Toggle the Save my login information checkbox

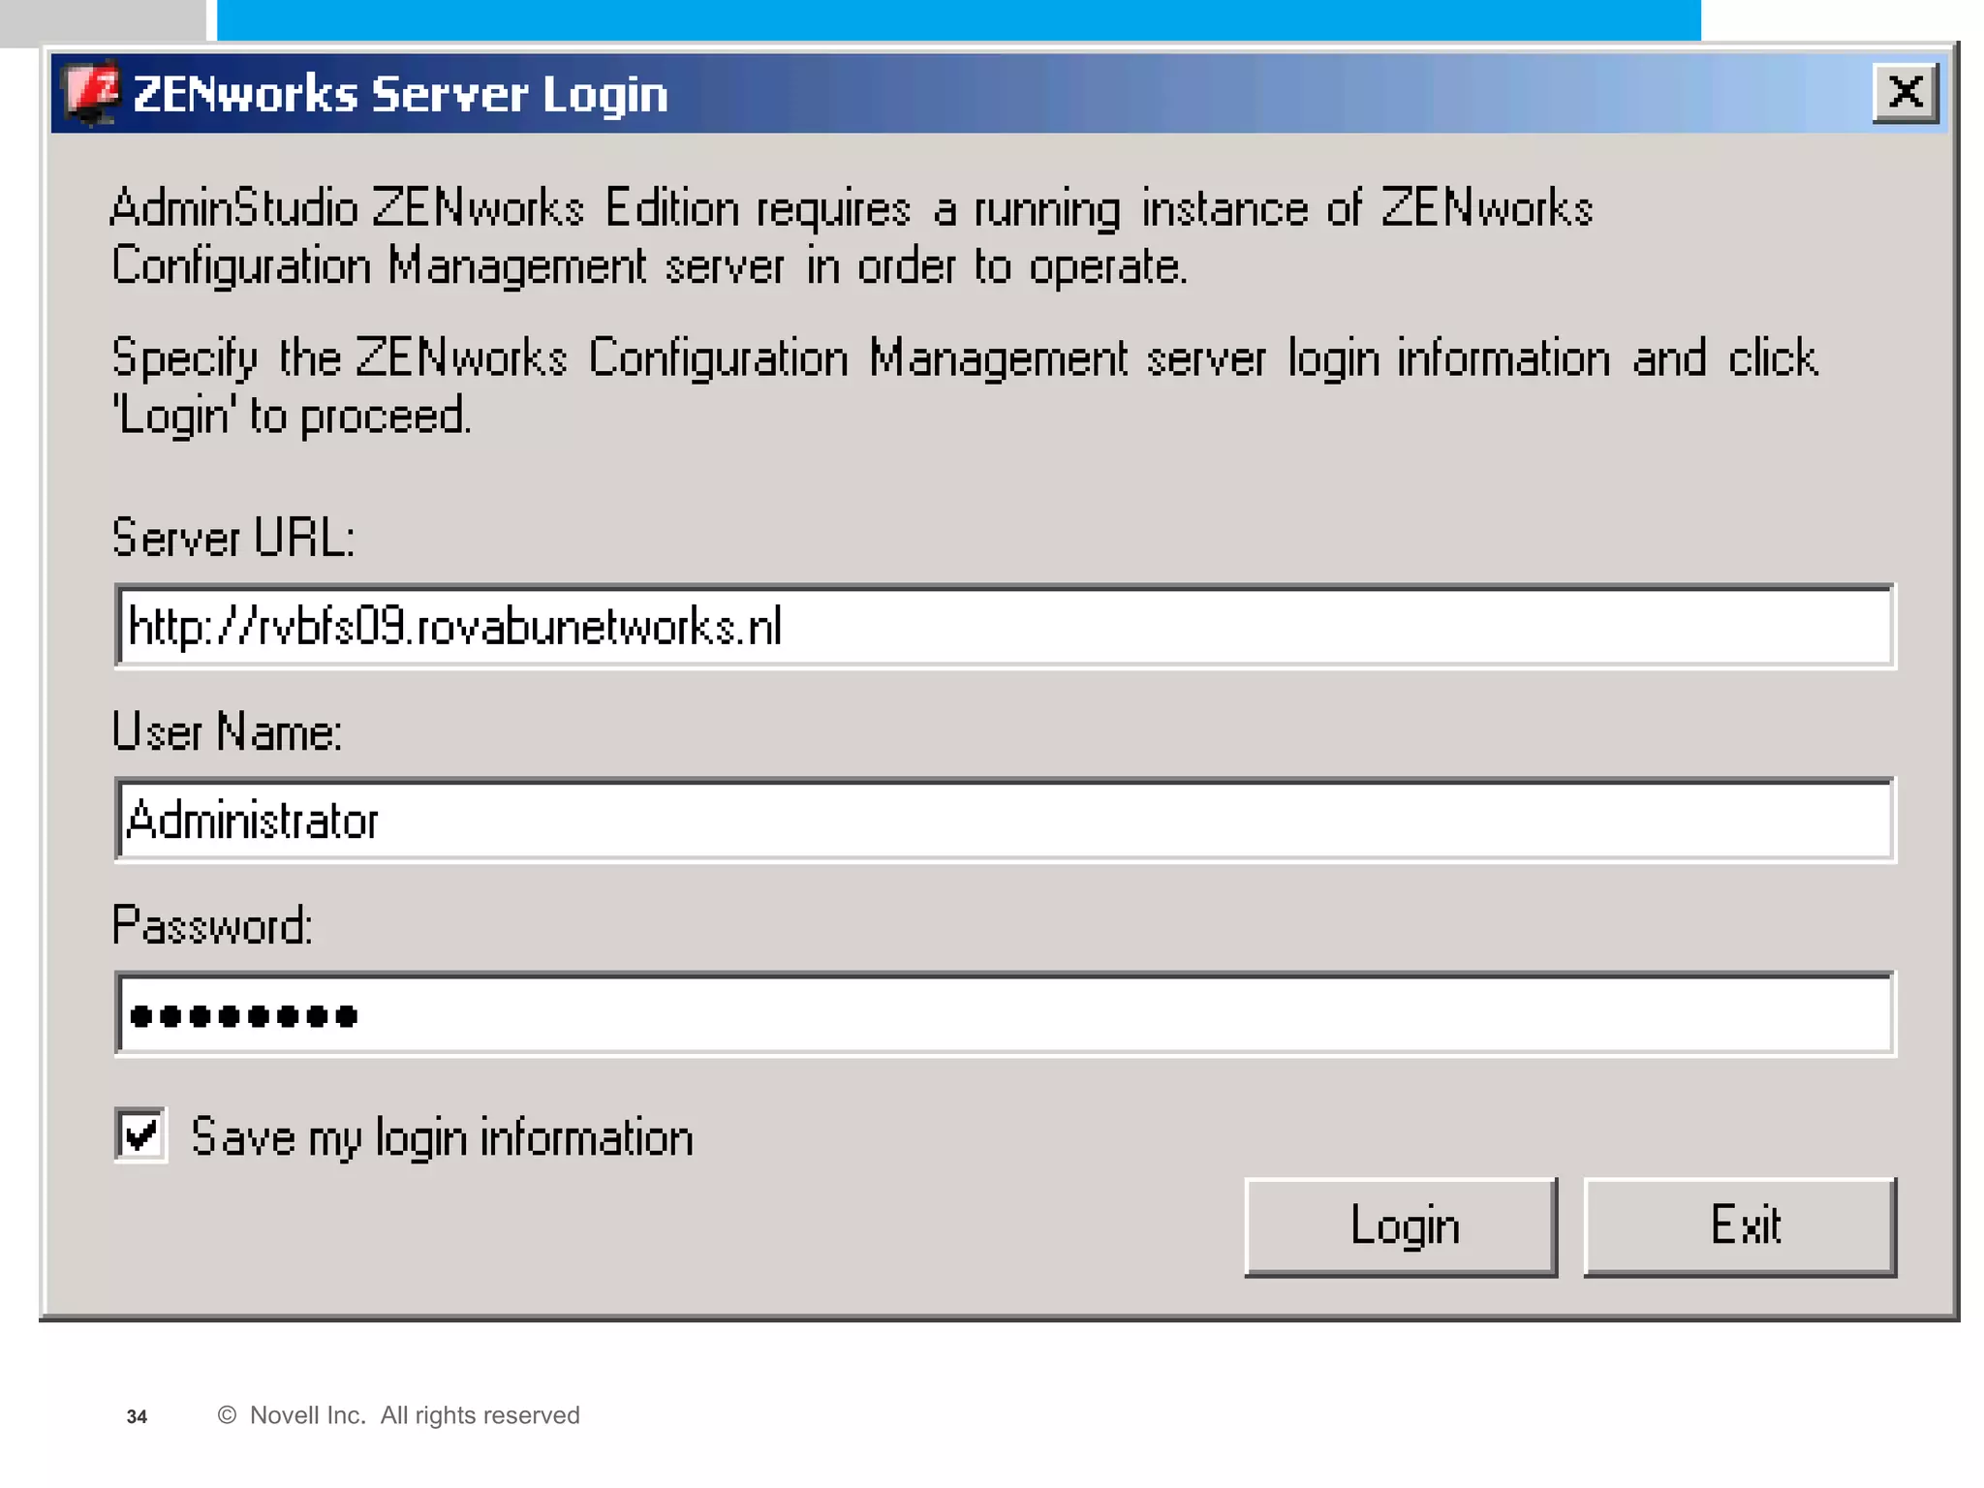coord(141,1134)
